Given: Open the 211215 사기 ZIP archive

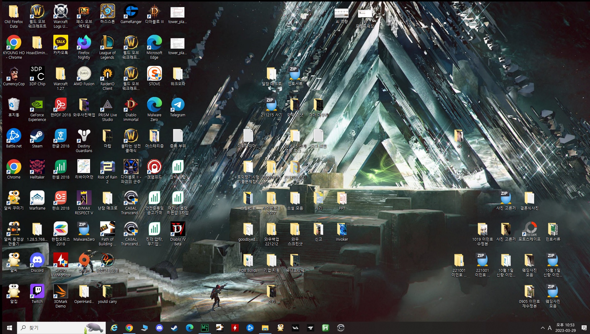Looking at the screenshot, I should [x=271, y=107].
